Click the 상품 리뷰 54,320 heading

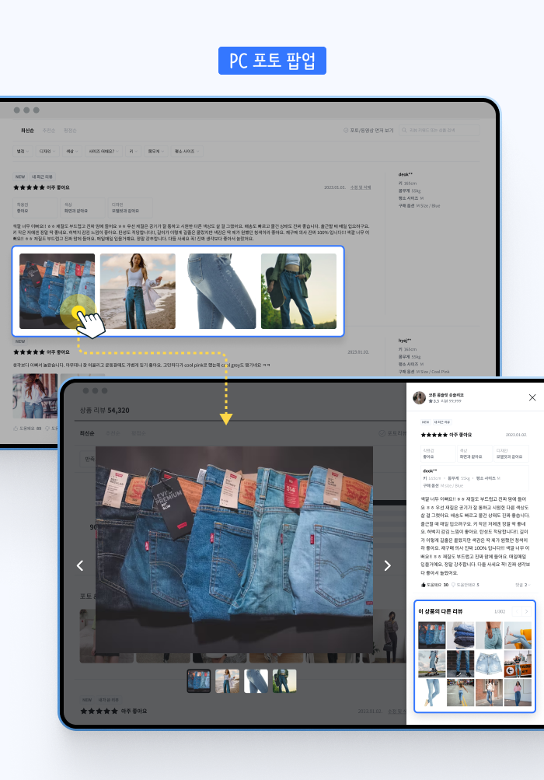coord(104,411)
